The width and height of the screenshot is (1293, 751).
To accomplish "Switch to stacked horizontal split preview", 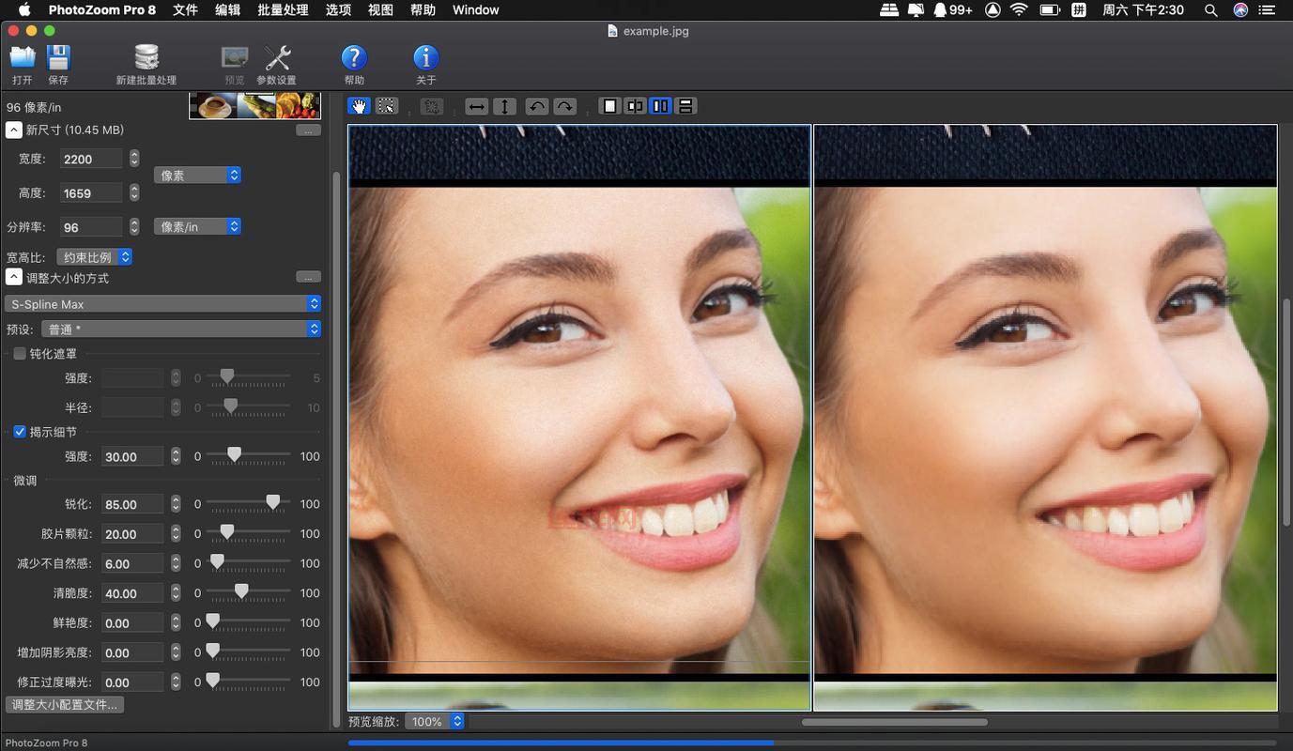I will click(685, 106).
